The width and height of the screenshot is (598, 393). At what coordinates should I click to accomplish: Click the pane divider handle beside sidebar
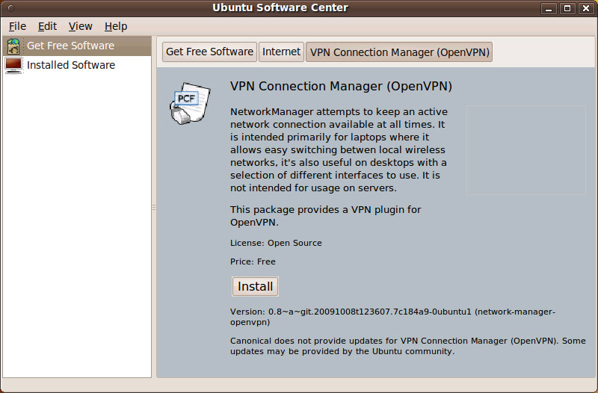(x=154, y=208)
